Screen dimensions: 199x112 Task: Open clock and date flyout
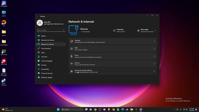tap(192, 110)
